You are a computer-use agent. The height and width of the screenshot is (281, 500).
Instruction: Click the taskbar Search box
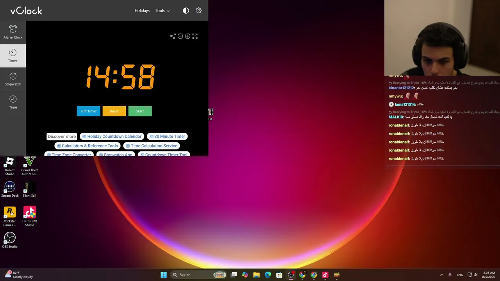[199, 275]
